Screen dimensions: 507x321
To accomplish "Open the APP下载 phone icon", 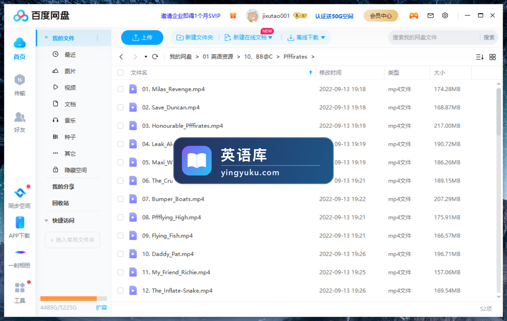I will click(x=20, y=223).
